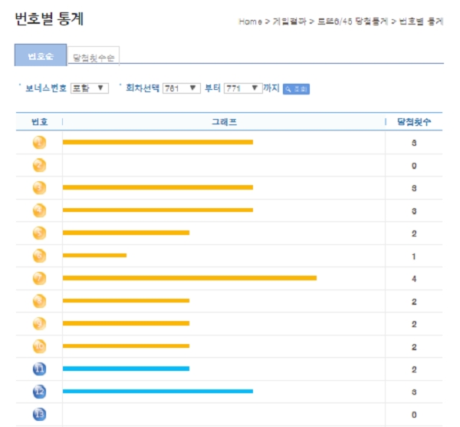Click the blue graph bar for number 11

pos(126,369)
